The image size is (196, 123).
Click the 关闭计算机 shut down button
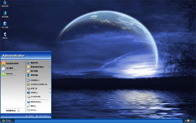[42, 116]
